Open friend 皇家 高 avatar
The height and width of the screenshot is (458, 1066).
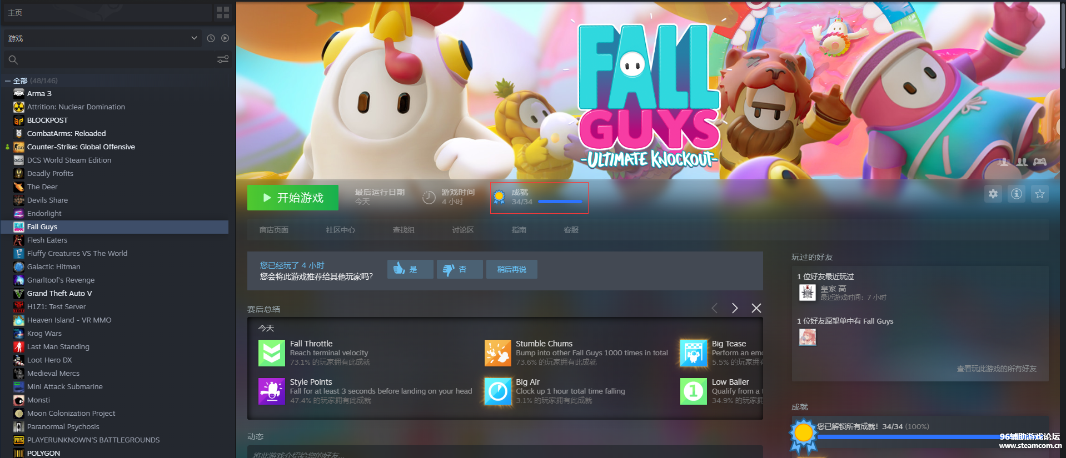[x=808, y=292]
